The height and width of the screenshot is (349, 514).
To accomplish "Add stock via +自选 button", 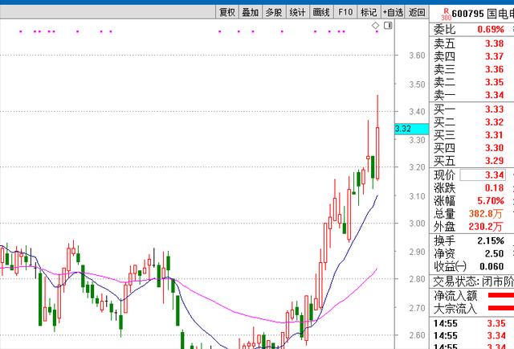I will click(393, 12).
